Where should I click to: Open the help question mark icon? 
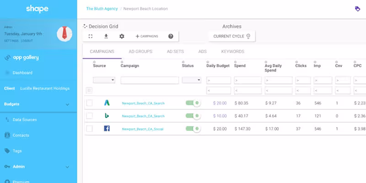pyautogui.click(x=171, y=37)
